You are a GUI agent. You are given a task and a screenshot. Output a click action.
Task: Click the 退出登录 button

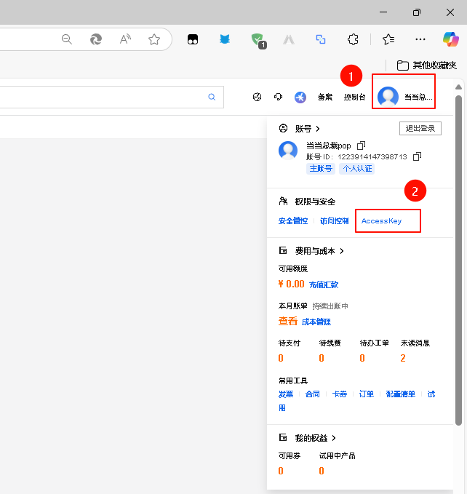420,128
